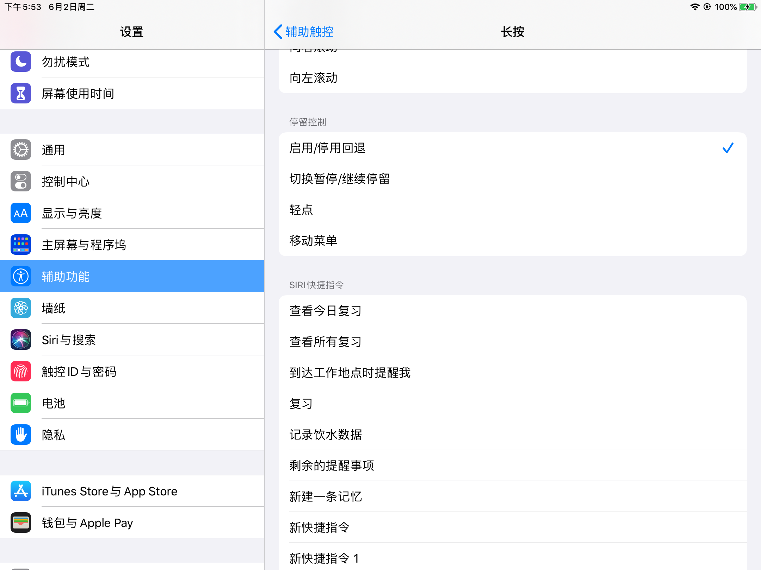Viewport: 761px width, 570px height.
Task: Tap the Display & Brightness AA icon
Action: pos(21,213)
